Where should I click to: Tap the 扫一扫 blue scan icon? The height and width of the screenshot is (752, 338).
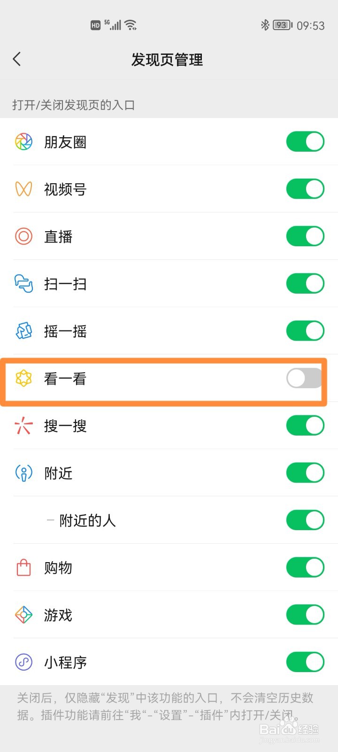tap(23, 283)
